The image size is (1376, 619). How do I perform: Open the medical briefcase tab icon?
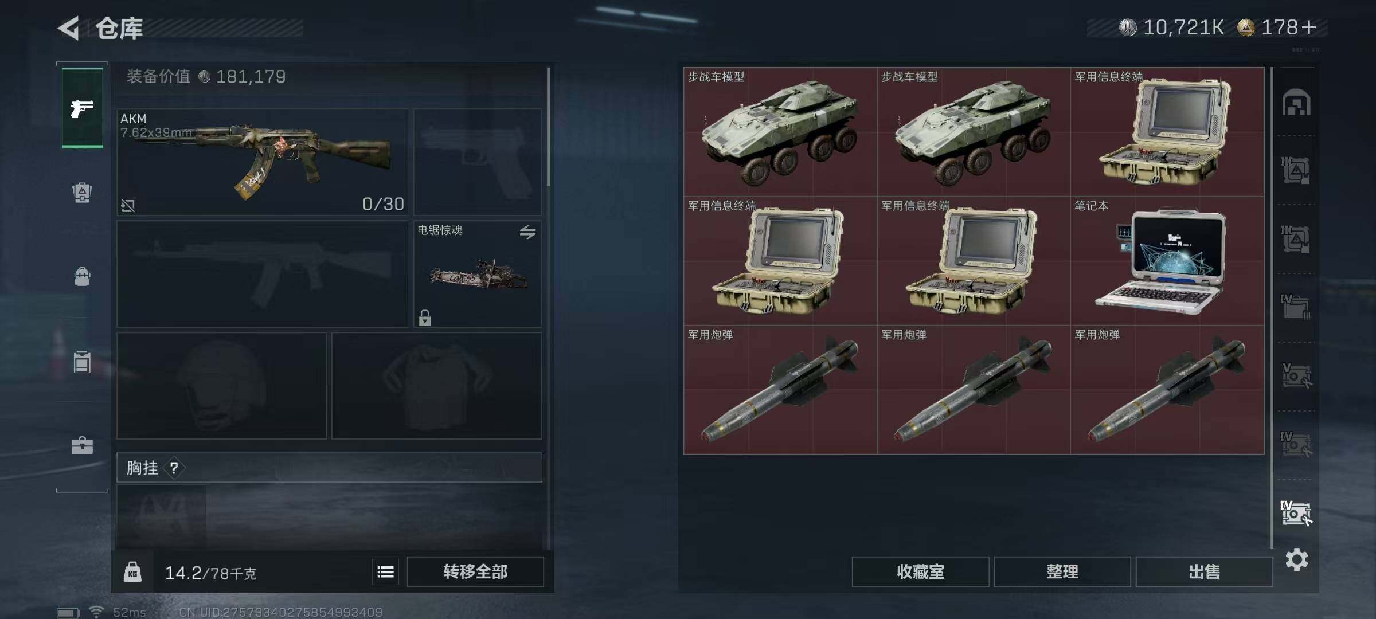pos(82,445)
